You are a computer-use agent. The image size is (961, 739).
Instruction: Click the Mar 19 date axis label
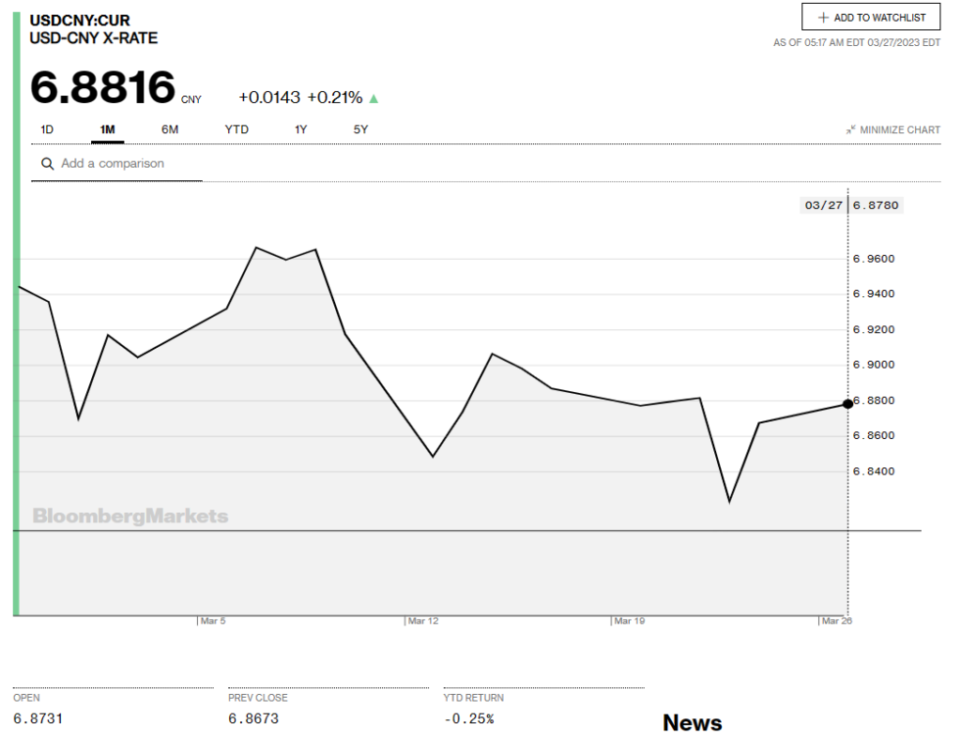(x=629, y=621)
